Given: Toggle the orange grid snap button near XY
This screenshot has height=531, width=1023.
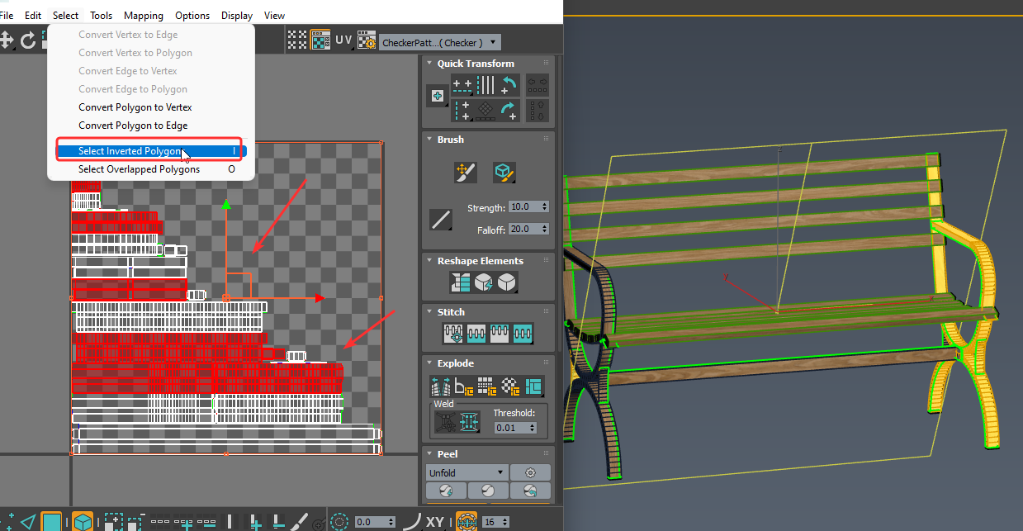Looking at the screenshot, I should pos(467,522).
